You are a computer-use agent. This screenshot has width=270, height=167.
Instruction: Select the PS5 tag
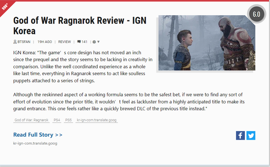(x=68, y=120)
